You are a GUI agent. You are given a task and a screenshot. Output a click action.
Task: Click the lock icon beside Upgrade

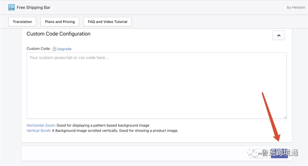(x=54, y=49)
